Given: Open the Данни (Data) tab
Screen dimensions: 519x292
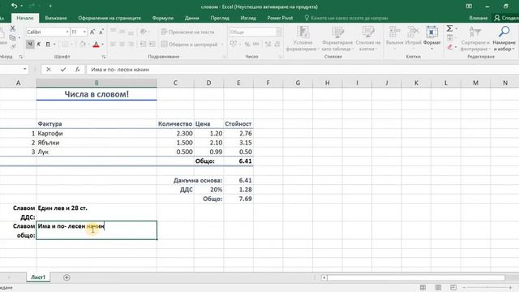Looking at the screenshot, I should click(192, 18).
